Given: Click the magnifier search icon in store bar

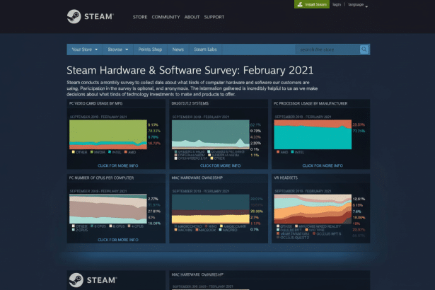Looking at the screenshot, I should [364, 50].
